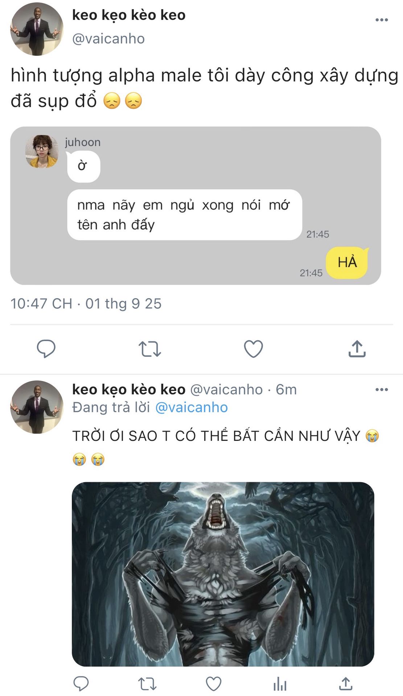Open the @vaicanho handle under main author
This screenshot has width=403, height=696.
108,39
